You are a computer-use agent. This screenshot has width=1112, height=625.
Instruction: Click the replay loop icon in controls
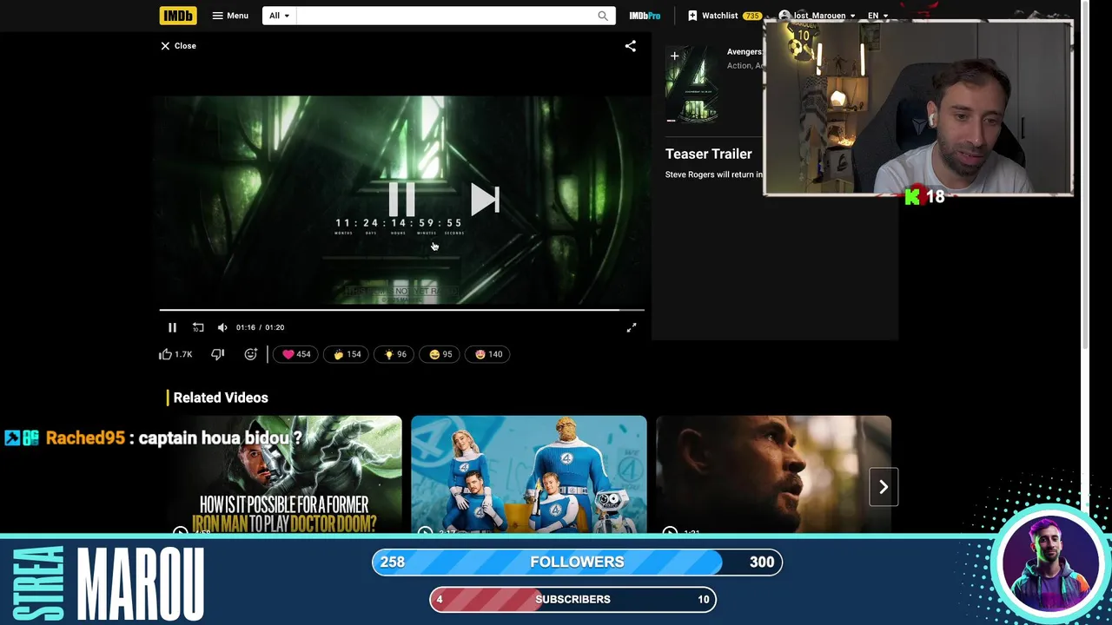pyautogui.click(x=198, y=327)
